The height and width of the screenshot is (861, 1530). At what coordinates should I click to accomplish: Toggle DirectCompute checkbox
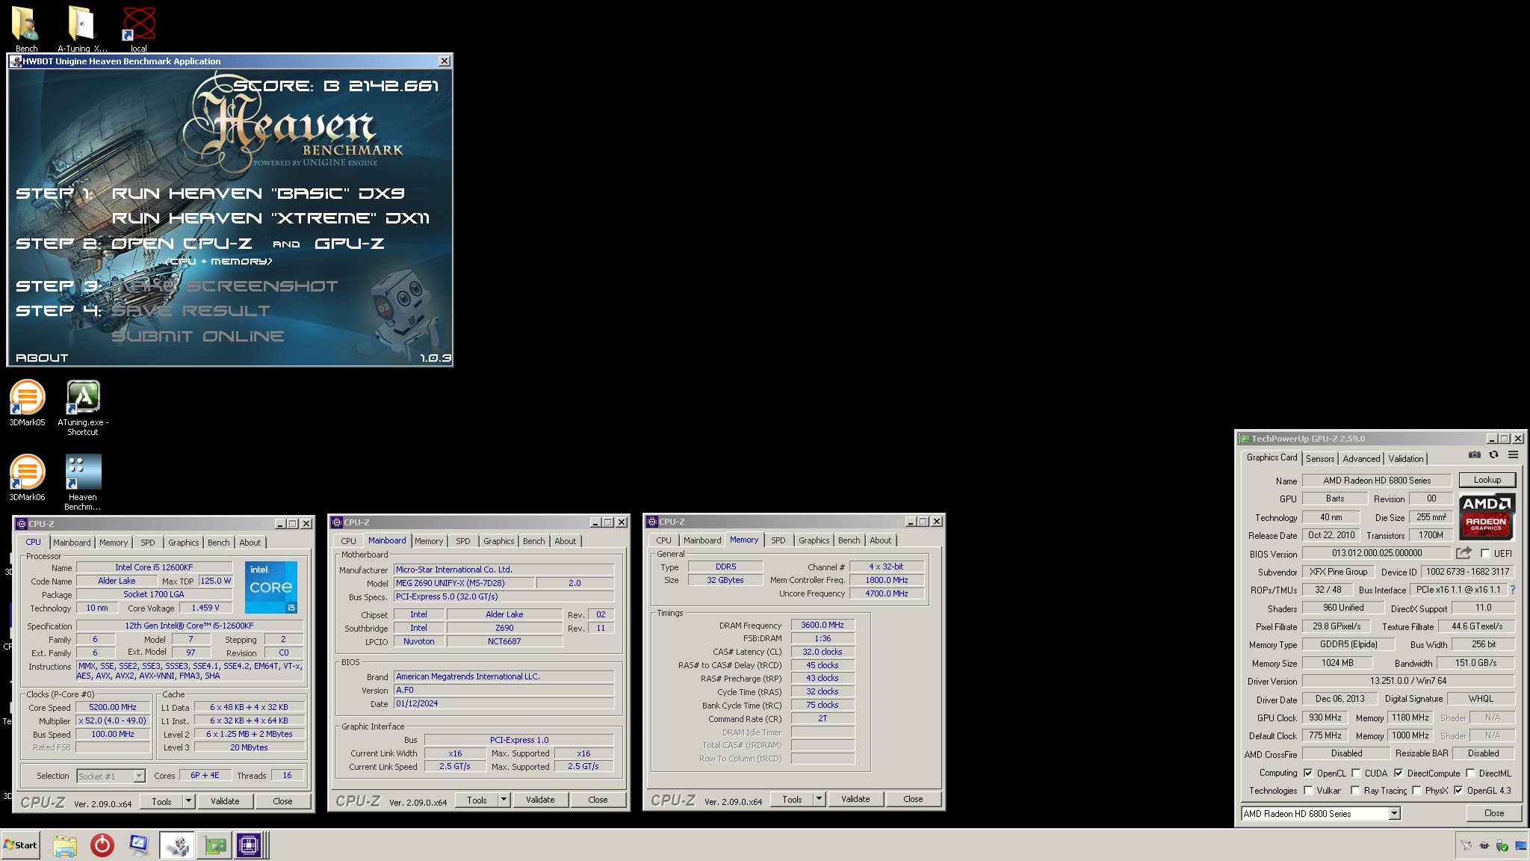point(1399,774)
